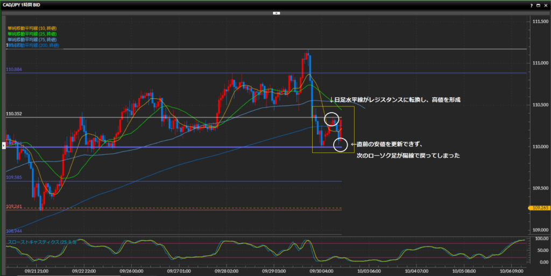Click the lower white circle annotation
This screenshot has width=551, height=276.
tap(340, 144)
